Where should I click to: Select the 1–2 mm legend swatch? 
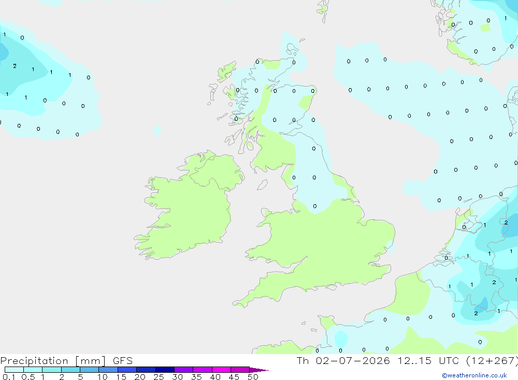51,370
